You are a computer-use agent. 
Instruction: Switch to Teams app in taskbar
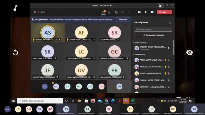[126, 101]
